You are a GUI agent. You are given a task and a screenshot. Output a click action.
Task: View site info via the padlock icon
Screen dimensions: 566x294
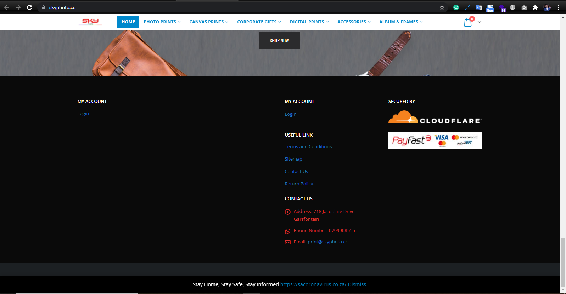pos(44,7)
